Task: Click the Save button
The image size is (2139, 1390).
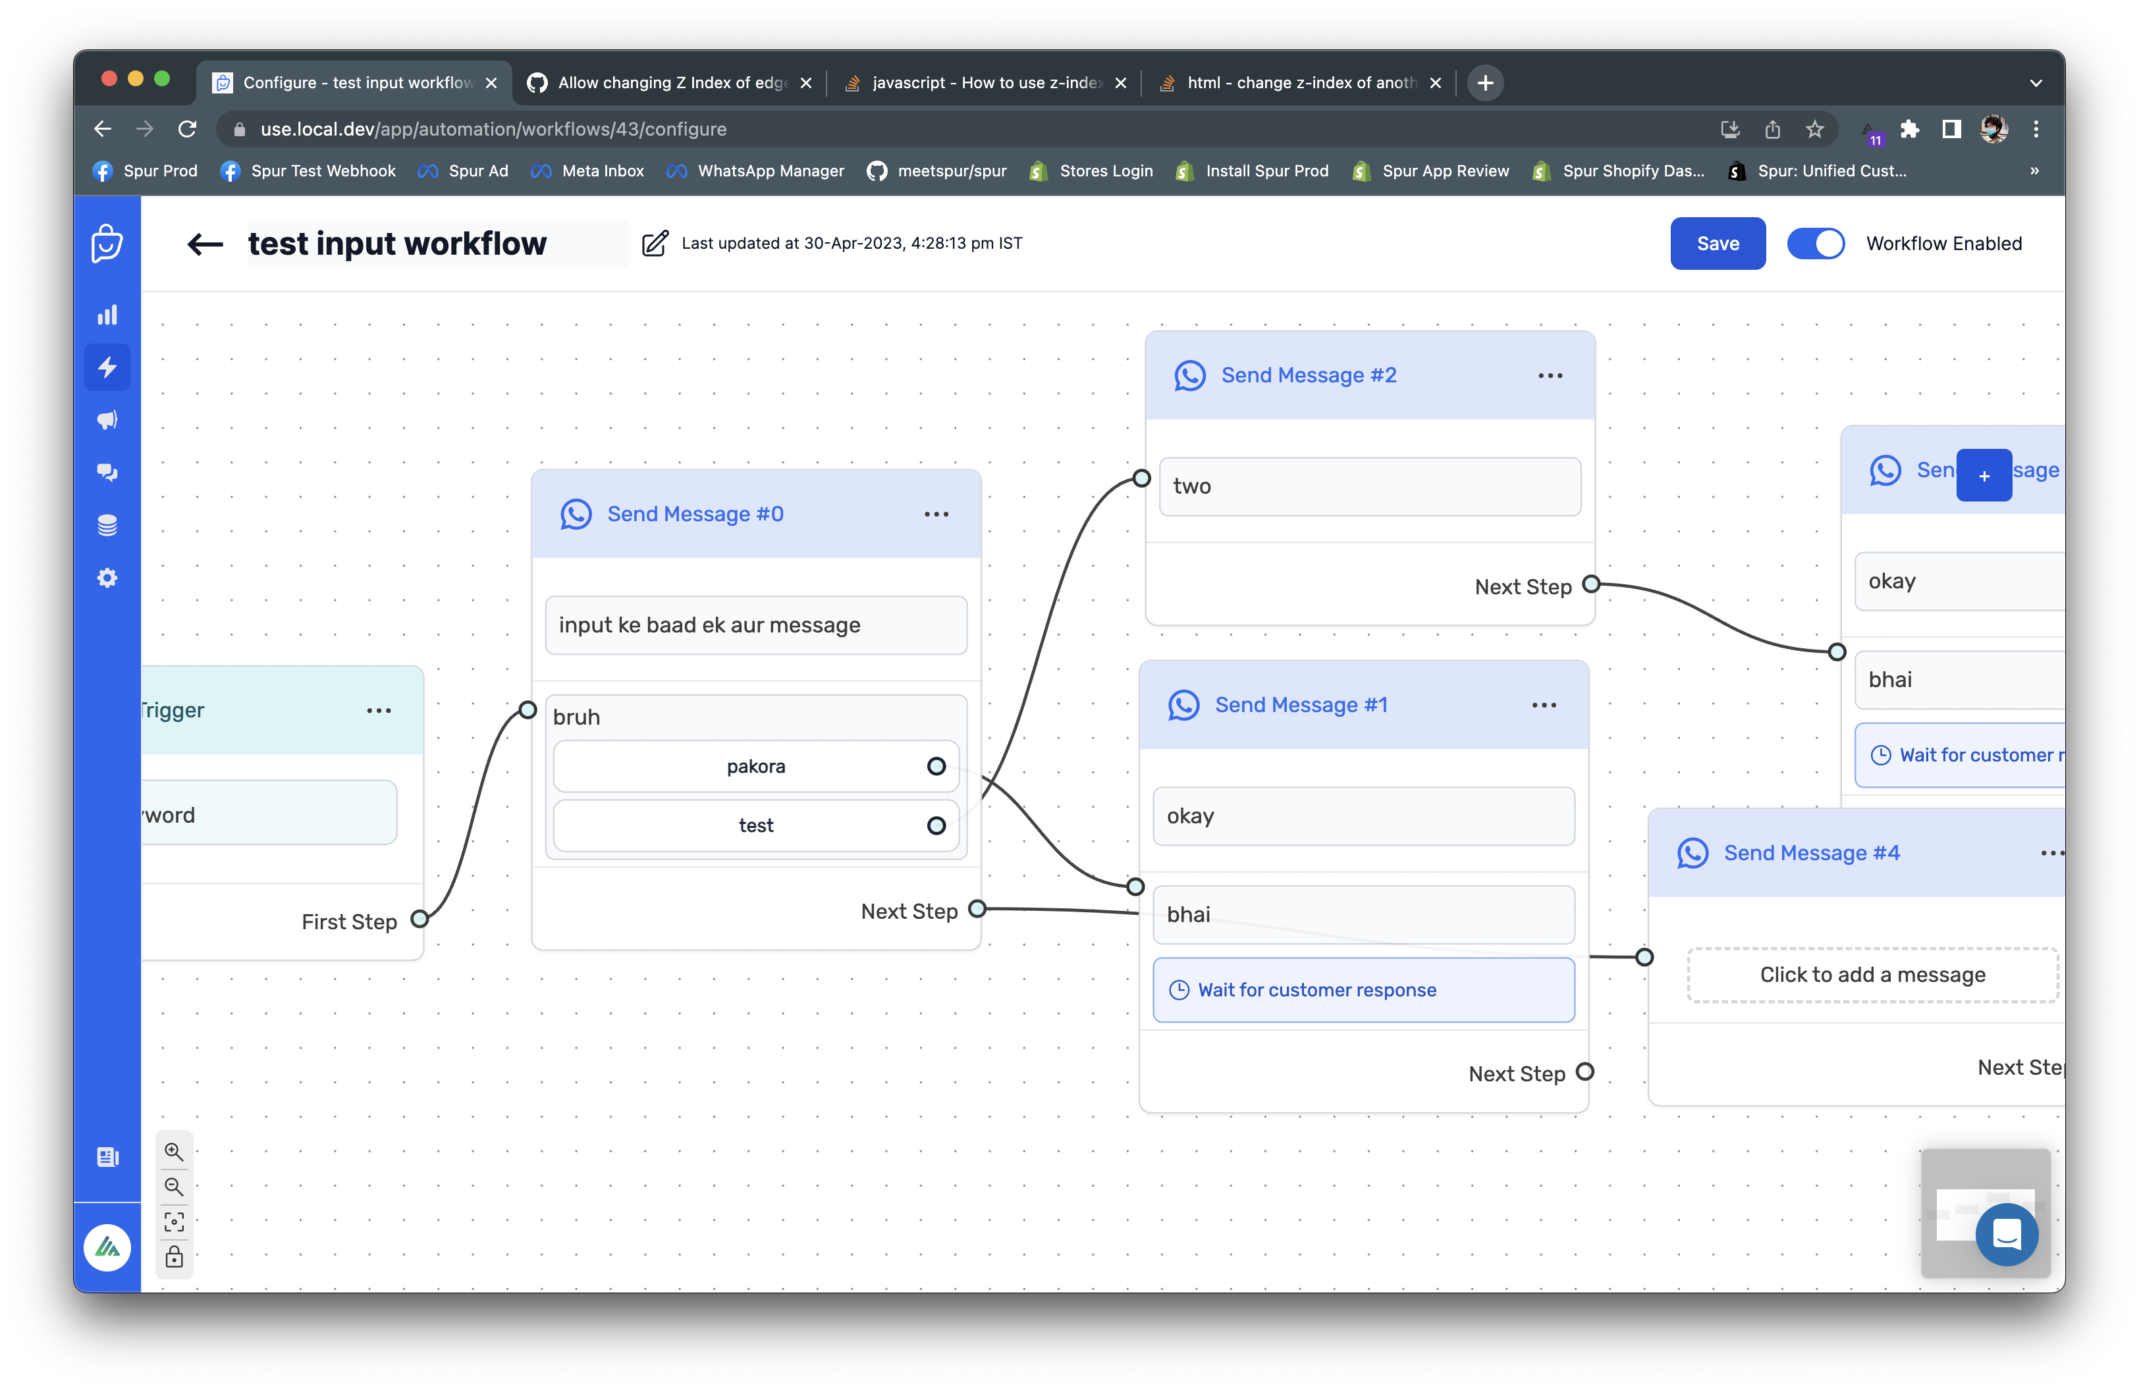Action: [1718, 242]
